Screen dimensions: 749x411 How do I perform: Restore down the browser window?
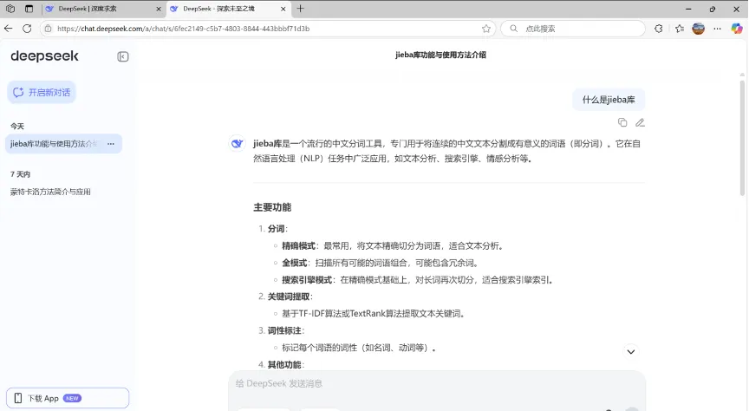(x=713, y=9)
